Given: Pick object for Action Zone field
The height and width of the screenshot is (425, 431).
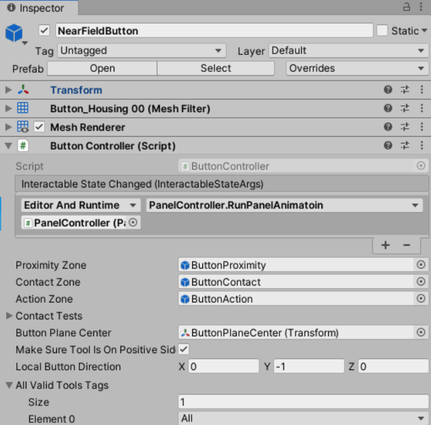Looking at the screenshot, I should click(421, 298).
